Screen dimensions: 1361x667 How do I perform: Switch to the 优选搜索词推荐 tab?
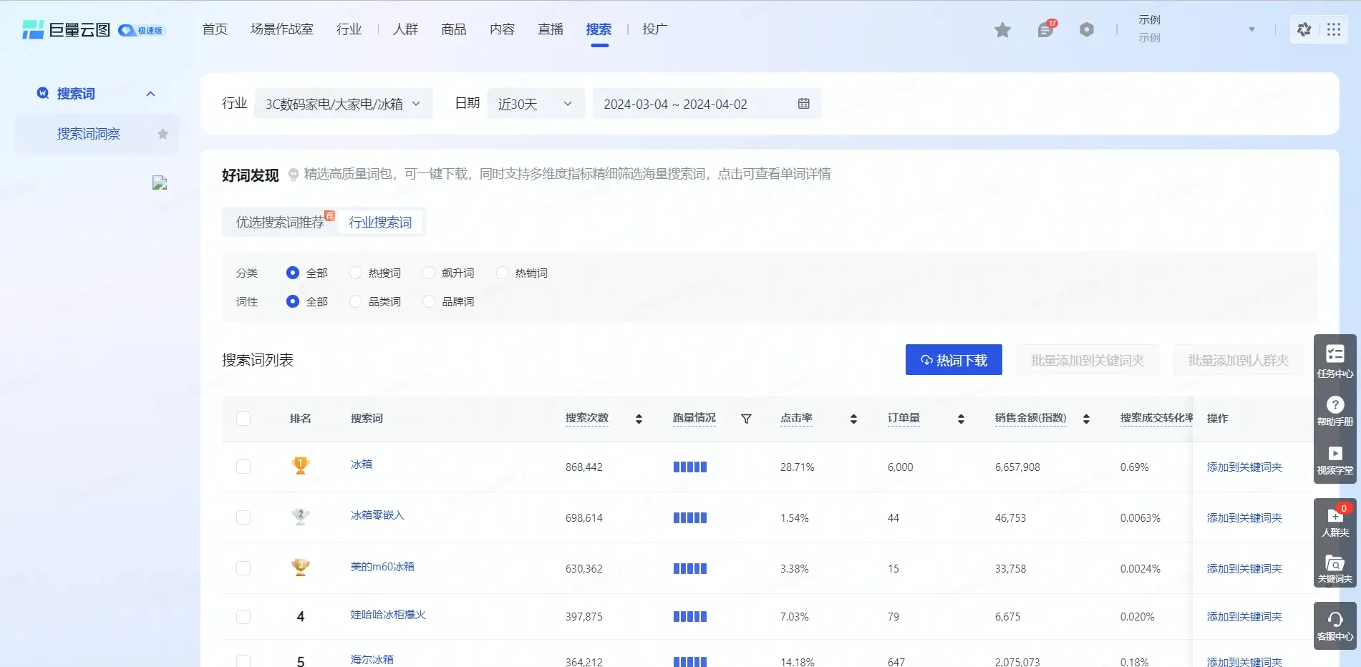tap(280, 223)
